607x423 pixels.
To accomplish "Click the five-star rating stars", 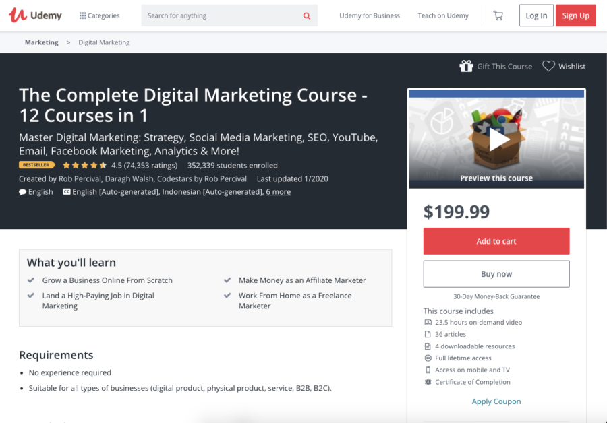I will point(84,166).
